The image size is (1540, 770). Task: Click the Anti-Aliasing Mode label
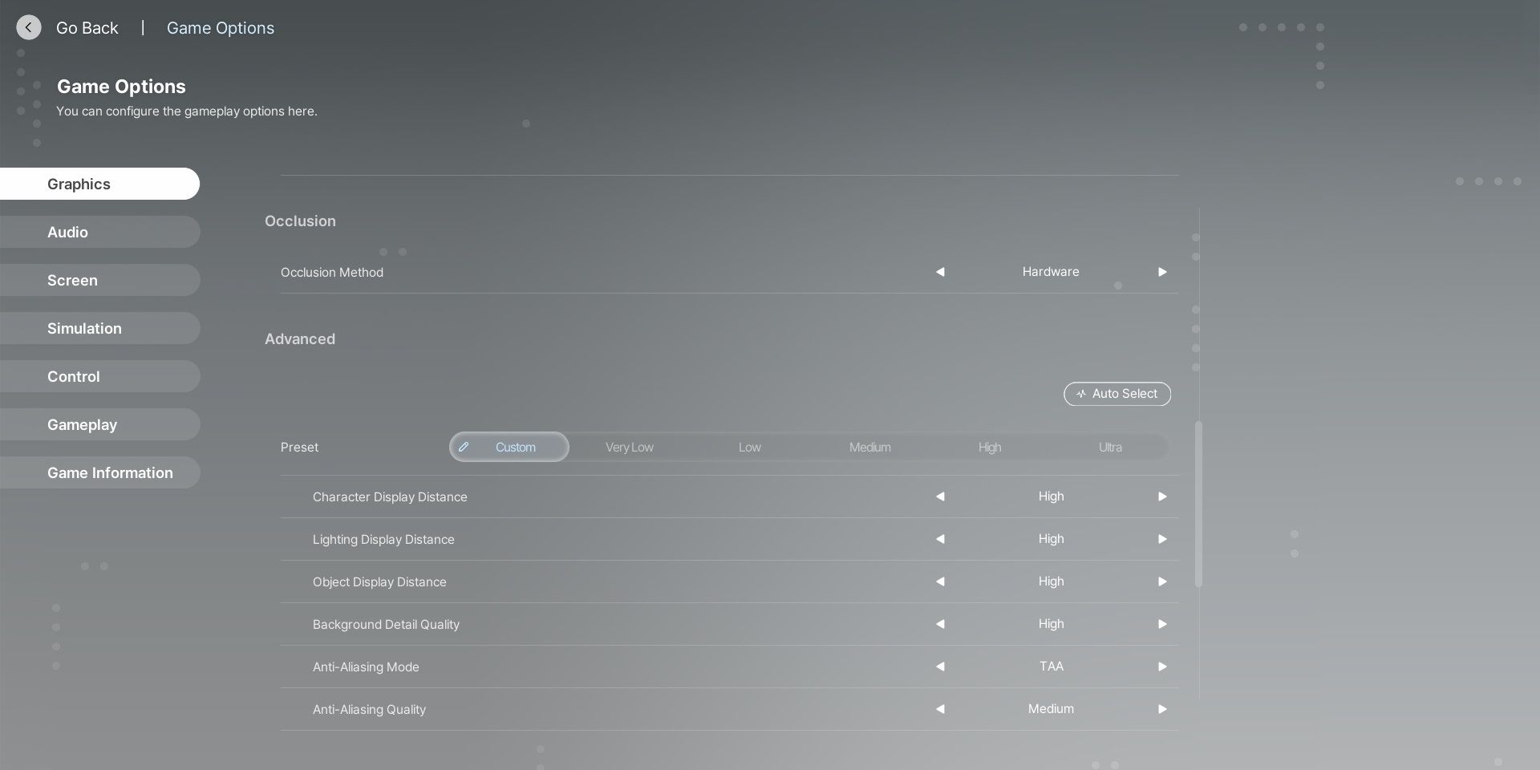point(366,667)
